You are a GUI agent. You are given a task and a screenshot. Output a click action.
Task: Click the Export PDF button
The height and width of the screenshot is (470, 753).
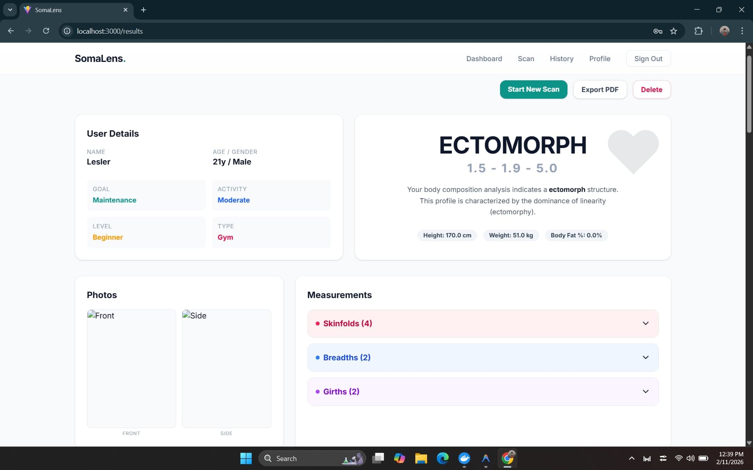coord(600,90)
